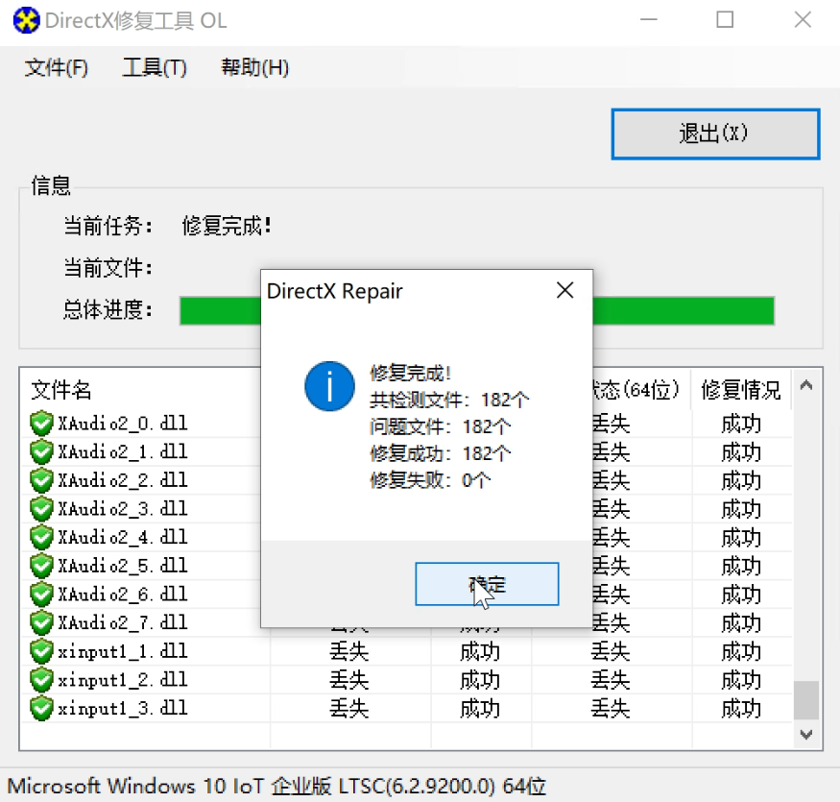Viewport: 840px width, 802px height.
Task: Click 修复失败: 0个 text in dialog
Action: coord(430,480)
